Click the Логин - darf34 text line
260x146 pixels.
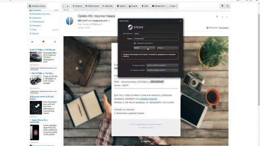click(x=121, y=86)
